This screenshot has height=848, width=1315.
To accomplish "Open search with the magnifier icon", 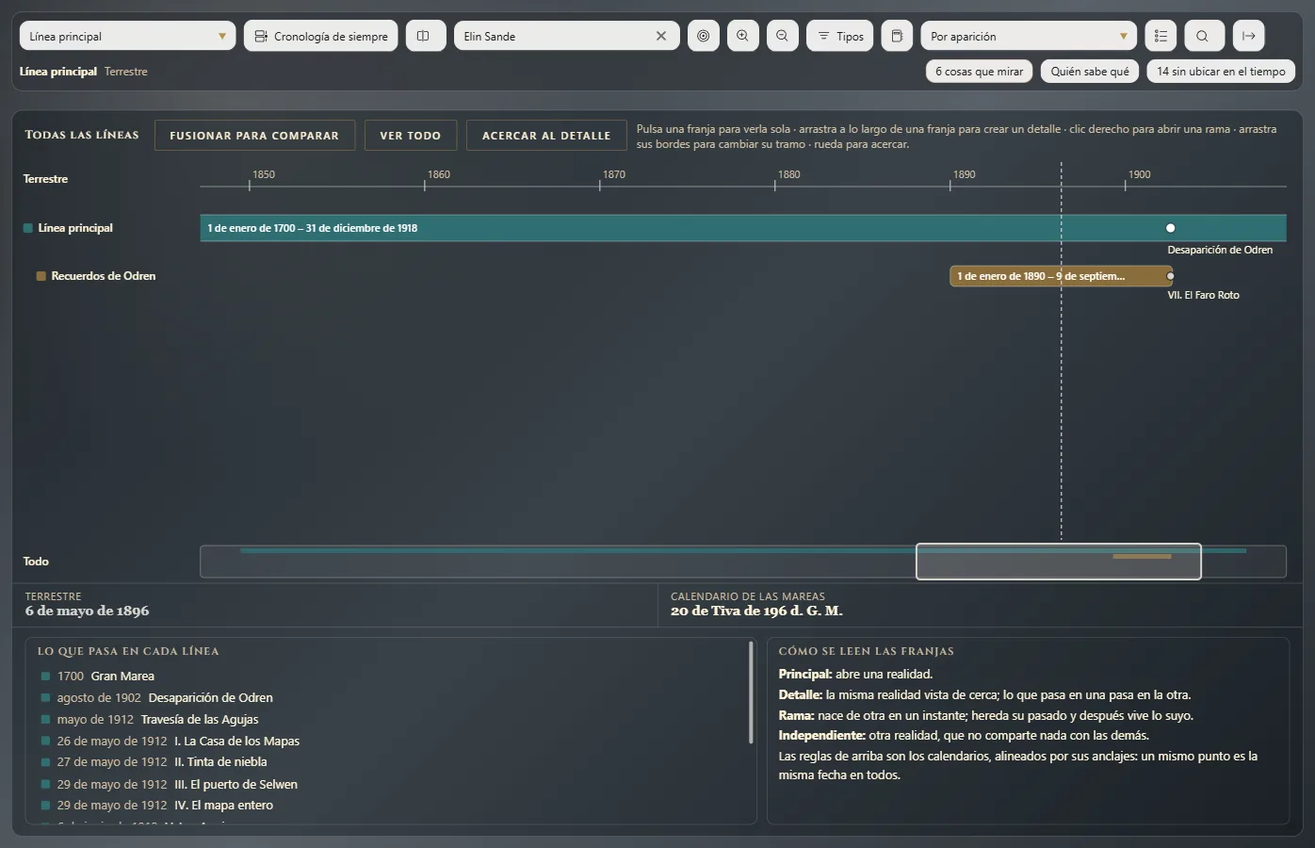I will [x=1203, y=36].
